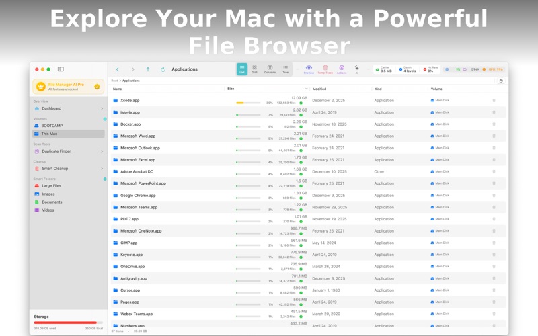
Task: Click the Root breadcrumb
Action: 114,81
